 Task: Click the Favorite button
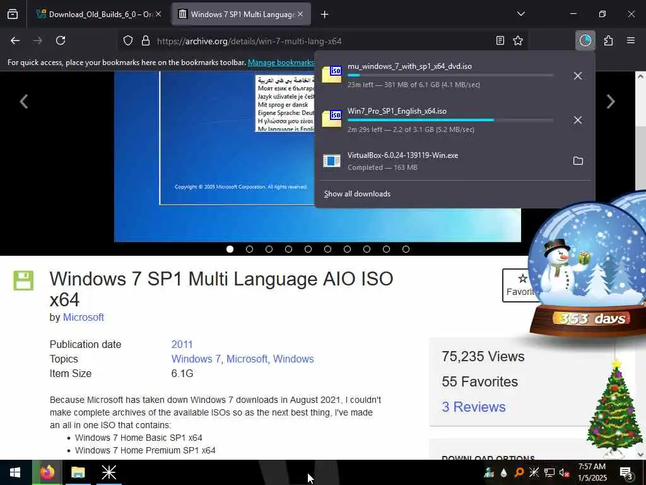pos(520,285)
